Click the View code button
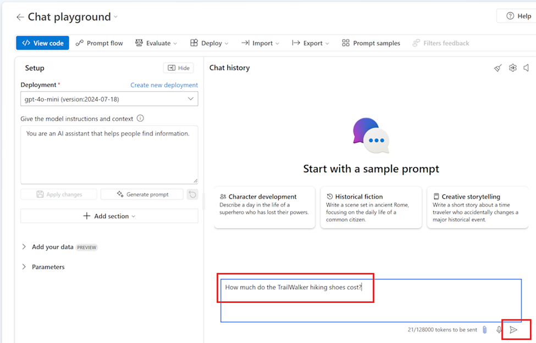The width and height of the screenshot is (536, 343). 42,43
